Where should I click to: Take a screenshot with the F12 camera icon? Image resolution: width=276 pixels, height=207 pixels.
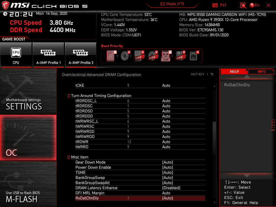point(215,5)
